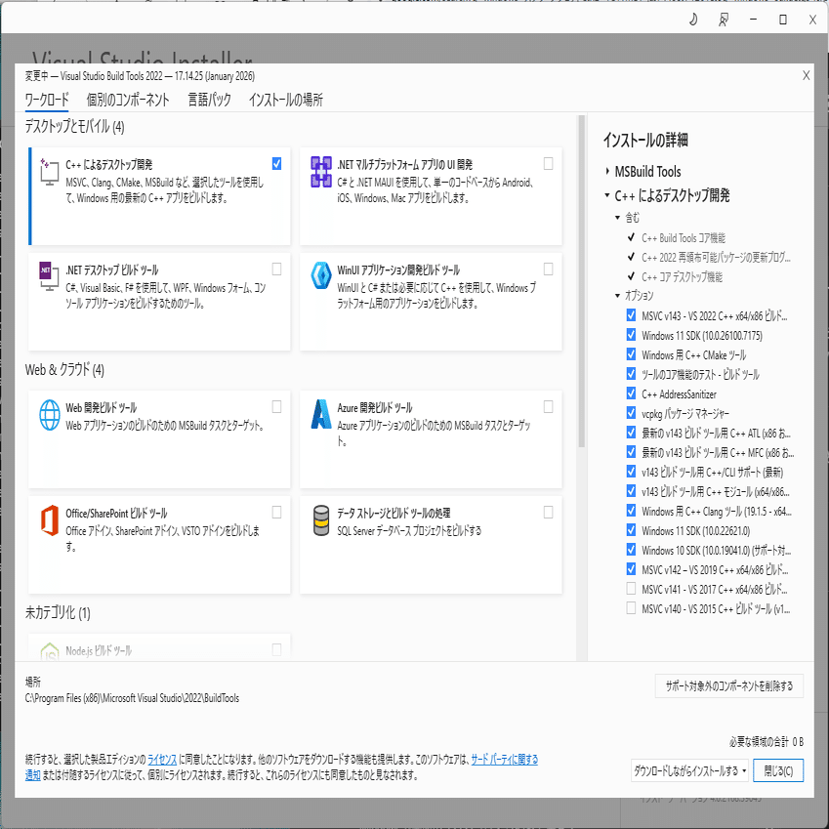Click the BuildTools install location path text
The width and height of the screenshot is (829, 829).
coord(132,698)
